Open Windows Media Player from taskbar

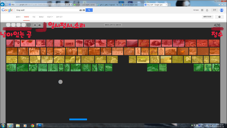(x=25, y=126)
